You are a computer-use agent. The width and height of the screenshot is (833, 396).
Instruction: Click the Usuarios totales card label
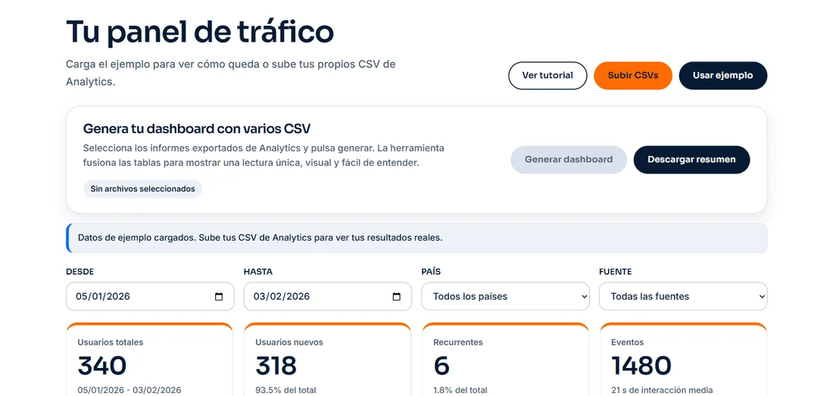[x=111, y=342]
